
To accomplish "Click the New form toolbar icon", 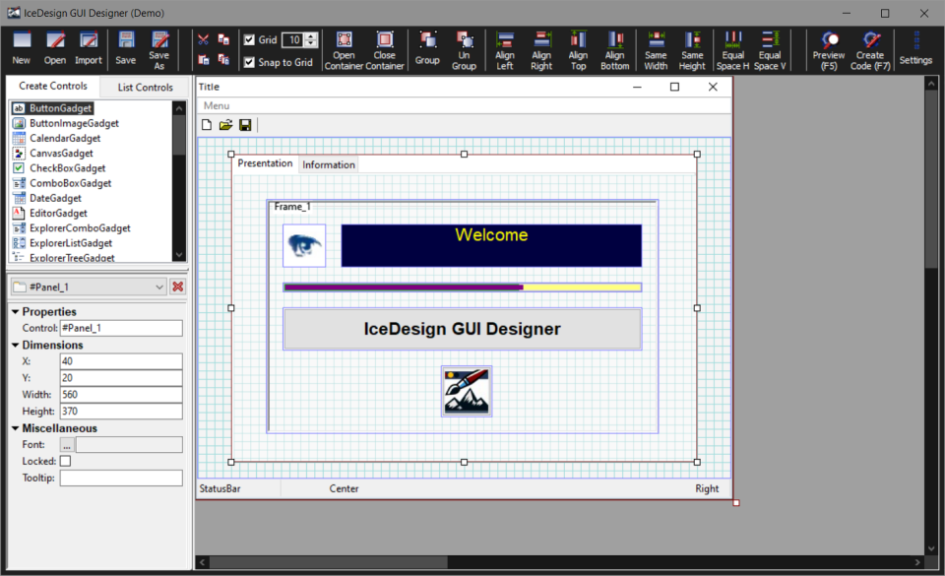I will tap(22, 48).
